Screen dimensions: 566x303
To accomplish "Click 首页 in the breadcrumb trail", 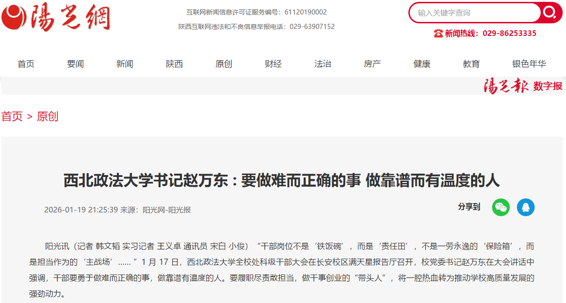I will (12, 116).
